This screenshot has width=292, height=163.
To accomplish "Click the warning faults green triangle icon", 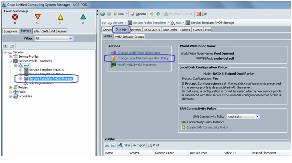I will click(83, 17).
